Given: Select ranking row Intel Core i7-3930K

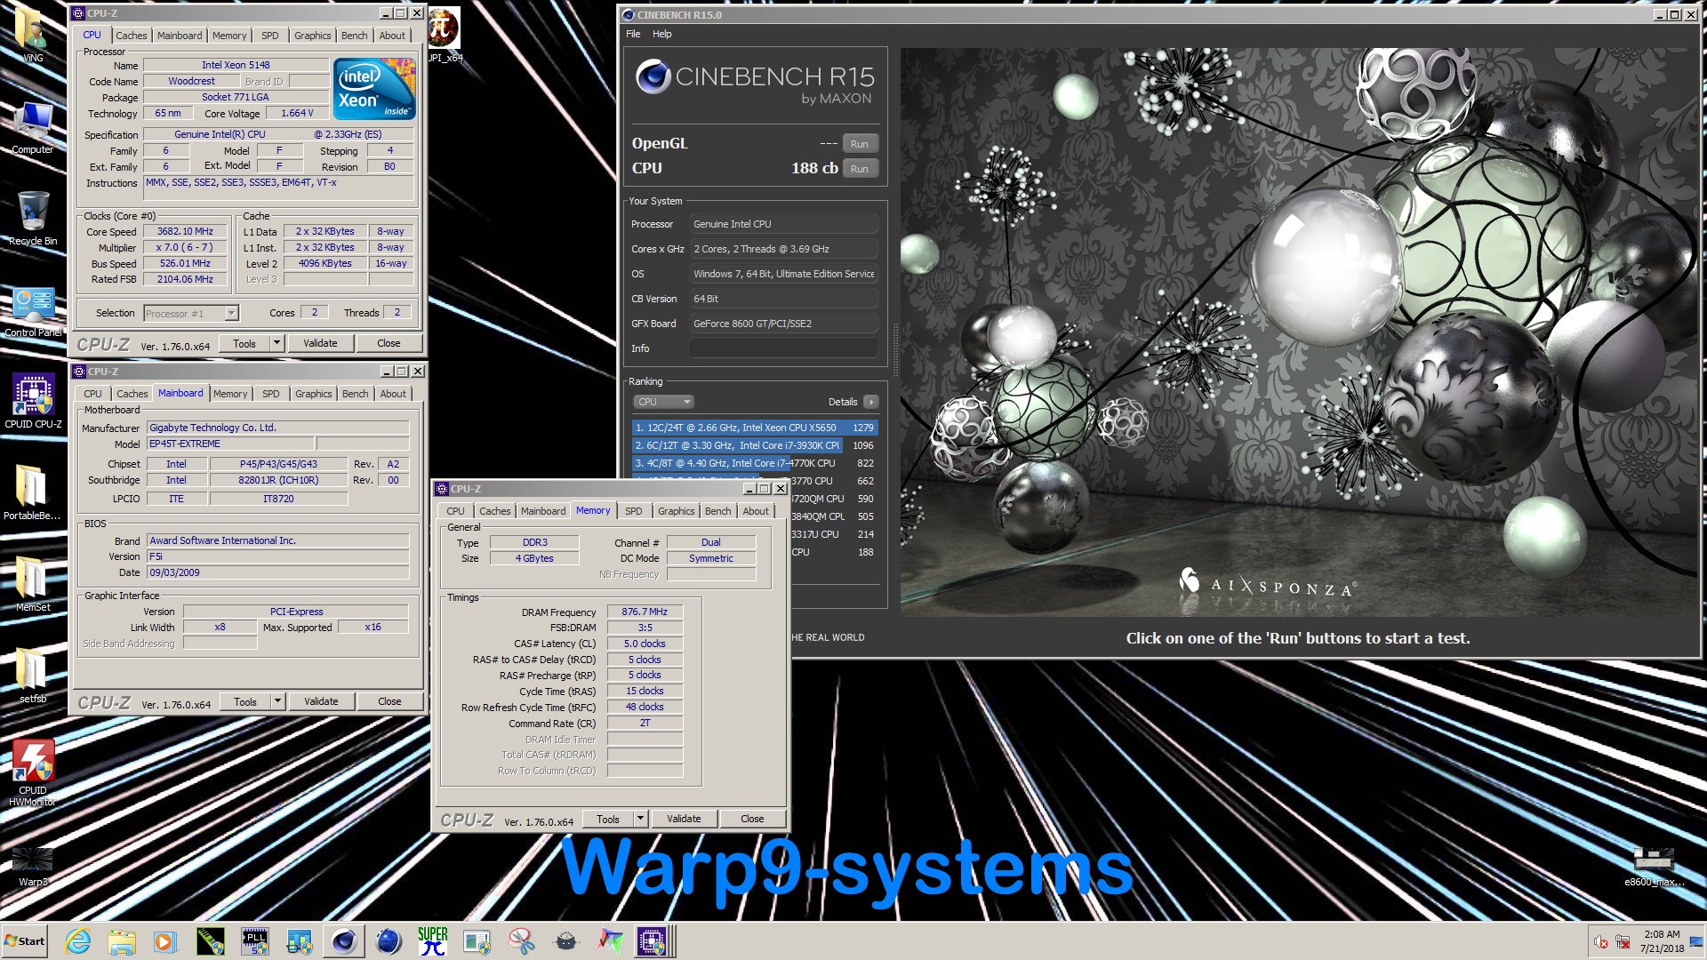Looking at the screenshot, I should pos(754,445).
